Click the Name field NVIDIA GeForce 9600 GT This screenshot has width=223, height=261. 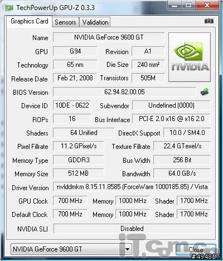pyautogui.click(x=109, y=37)
